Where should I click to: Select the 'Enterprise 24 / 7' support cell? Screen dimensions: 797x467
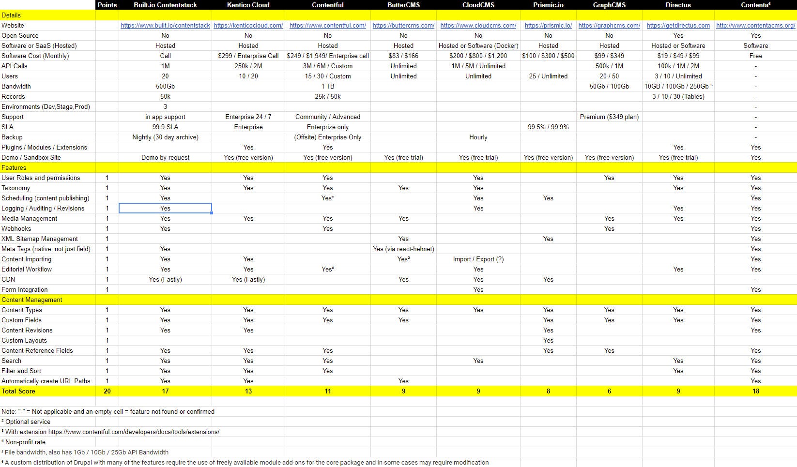(248, 117)
